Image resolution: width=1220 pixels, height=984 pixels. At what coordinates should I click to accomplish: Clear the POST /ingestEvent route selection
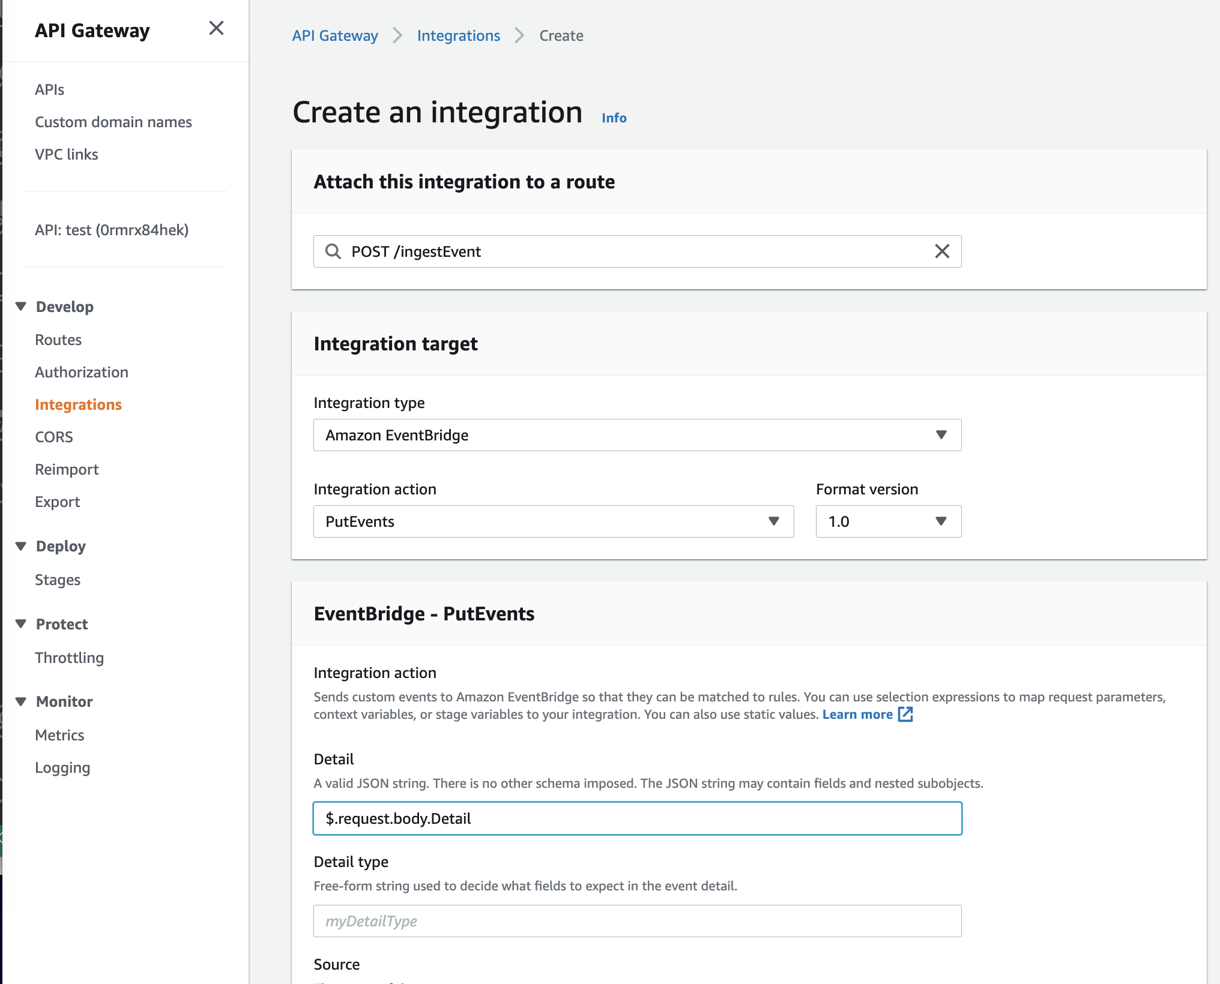click(942, 251)
